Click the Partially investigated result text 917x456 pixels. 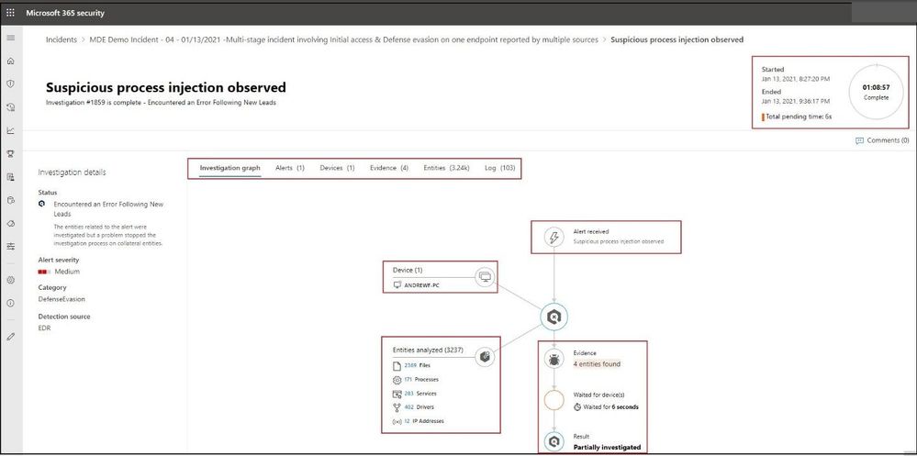607,448
